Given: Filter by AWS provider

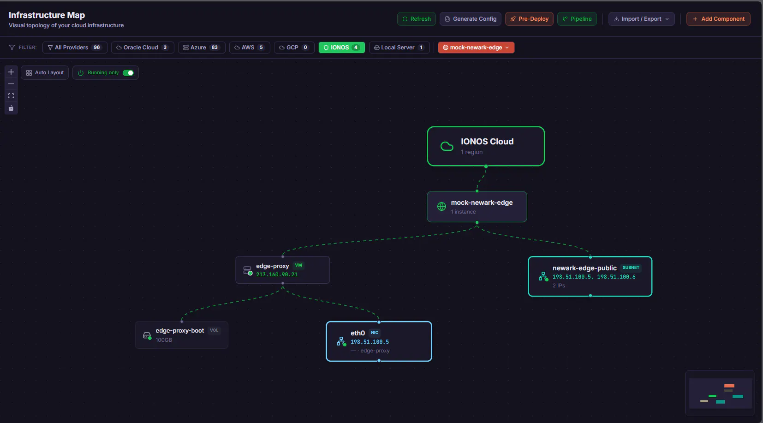Looking at the screenshot, I should (x=250, y=48).
